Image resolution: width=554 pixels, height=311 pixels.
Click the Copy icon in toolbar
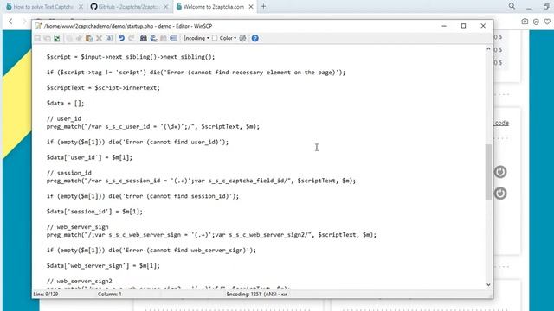69,38
